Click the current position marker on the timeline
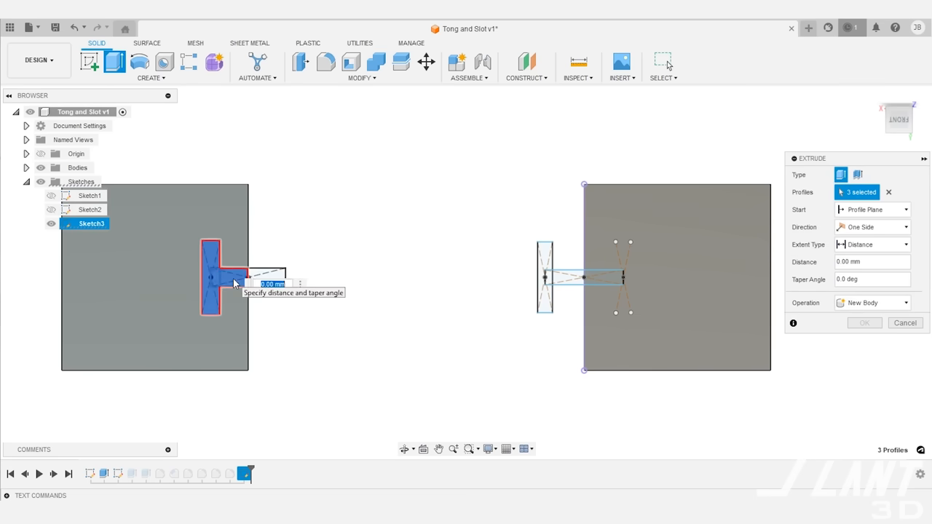The width and height of the screenshot is (932, 524). 245,474
